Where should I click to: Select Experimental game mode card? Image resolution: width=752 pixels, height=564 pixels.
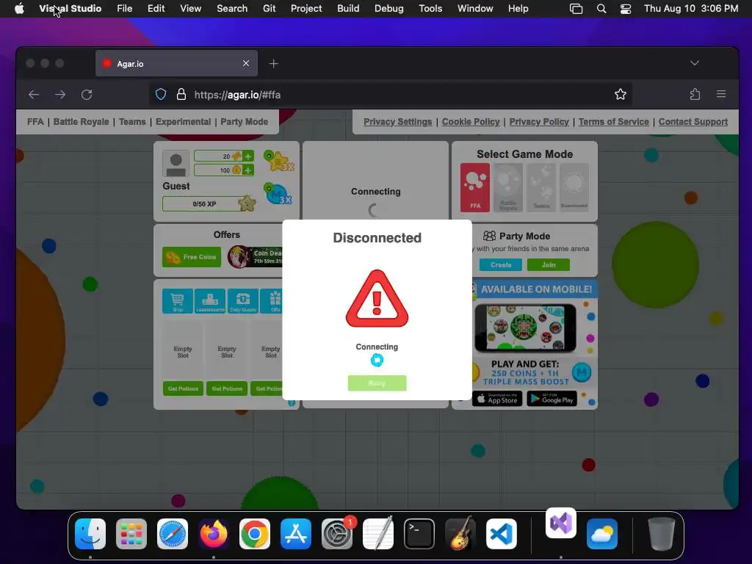574,187
